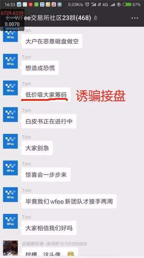The image size is (144, 258).
Task: Open WFee avatar beside '大家相信我们好吗'
Action: pyautogui.click(x=10, y=221)
